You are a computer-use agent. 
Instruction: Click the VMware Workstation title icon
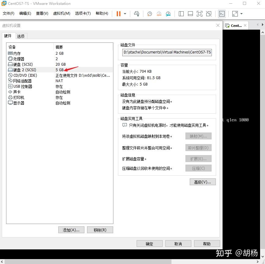coord(4,3)
